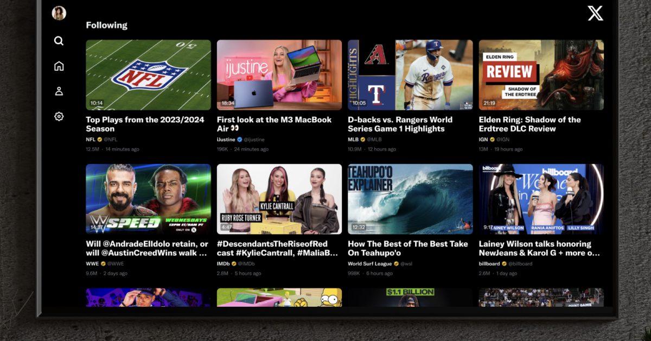This screenshot has width=651, height=341.
Task: Visit the @IGN handle
Action: tap(503, 140)
